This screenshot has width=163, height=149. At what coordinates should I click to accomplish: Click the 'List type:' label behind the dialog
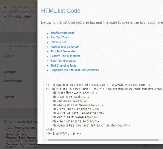point(10,72)
